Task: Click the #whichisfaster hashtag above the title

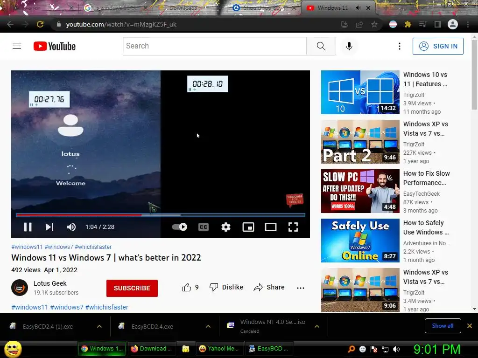Action: click(93, 247)
